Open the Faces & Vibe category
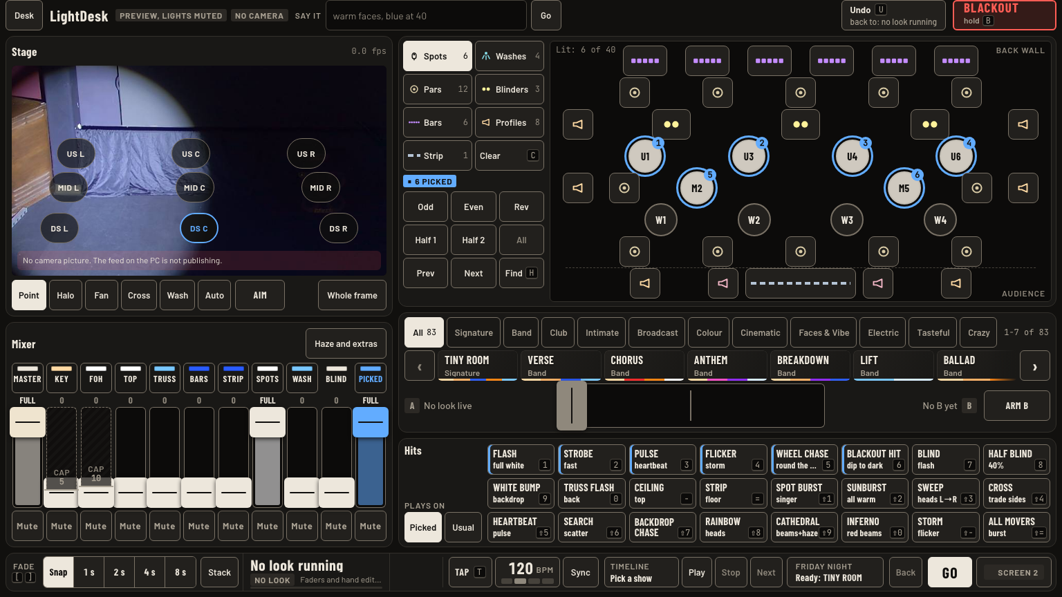This screenshot has height=597, width=1062. pos(823,332)
